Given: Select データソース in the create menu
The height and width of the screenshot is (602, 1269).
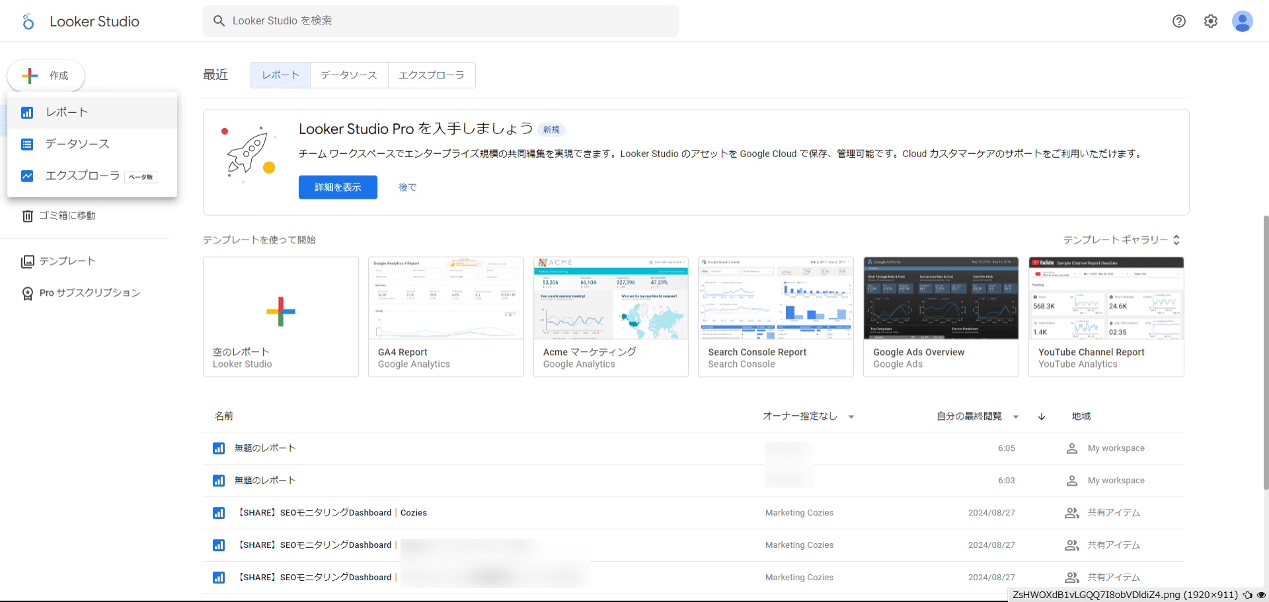Looking at the screenshot, I should pos(92,144).
